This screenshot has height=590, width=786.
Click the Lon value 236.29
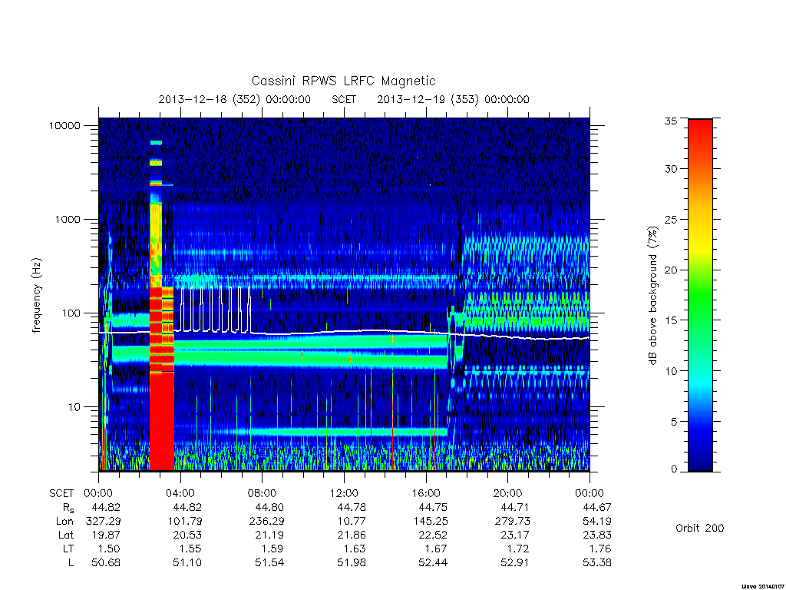coord(266,522)
